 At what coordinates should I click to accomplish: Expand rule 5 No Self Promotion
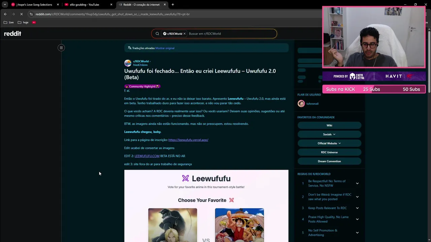(x=357, y=233)
